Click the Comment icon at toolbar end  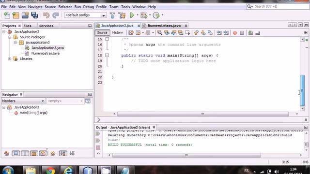pyautogui.click(x=257, y=33)
